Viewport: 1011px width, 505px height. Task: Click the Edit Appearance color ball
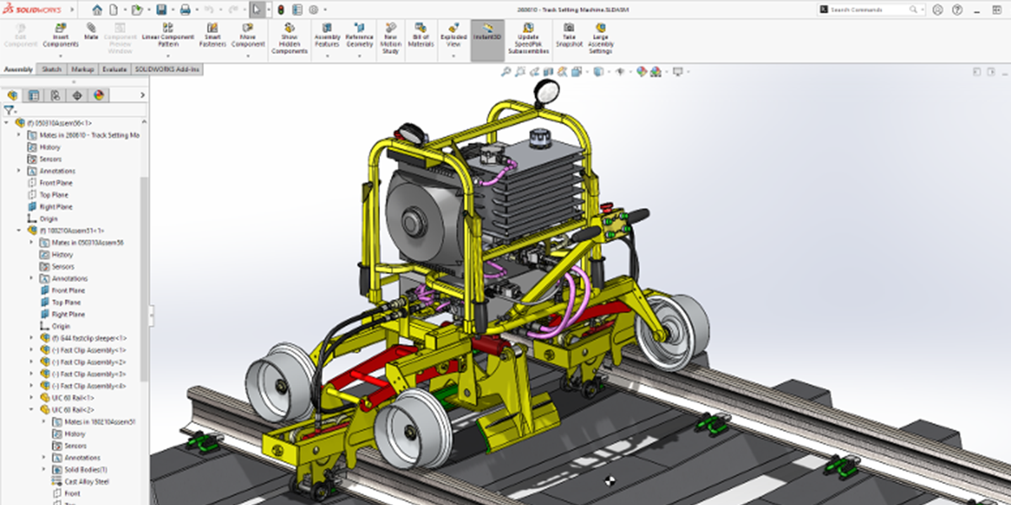coord(642,72)
